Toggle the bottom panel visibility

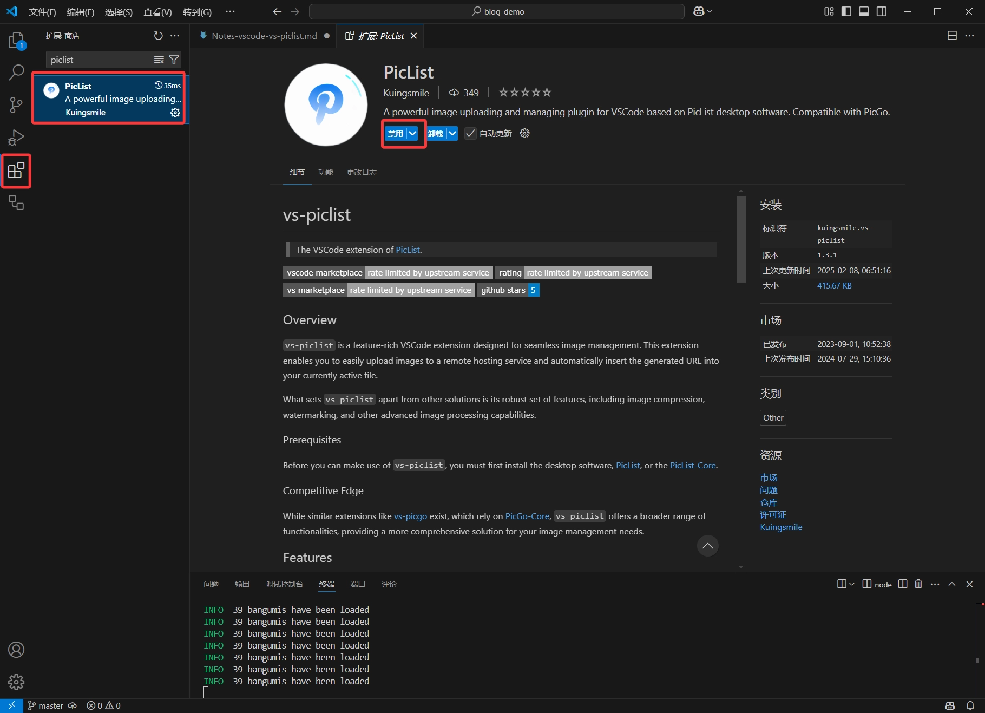coord(864,11)
